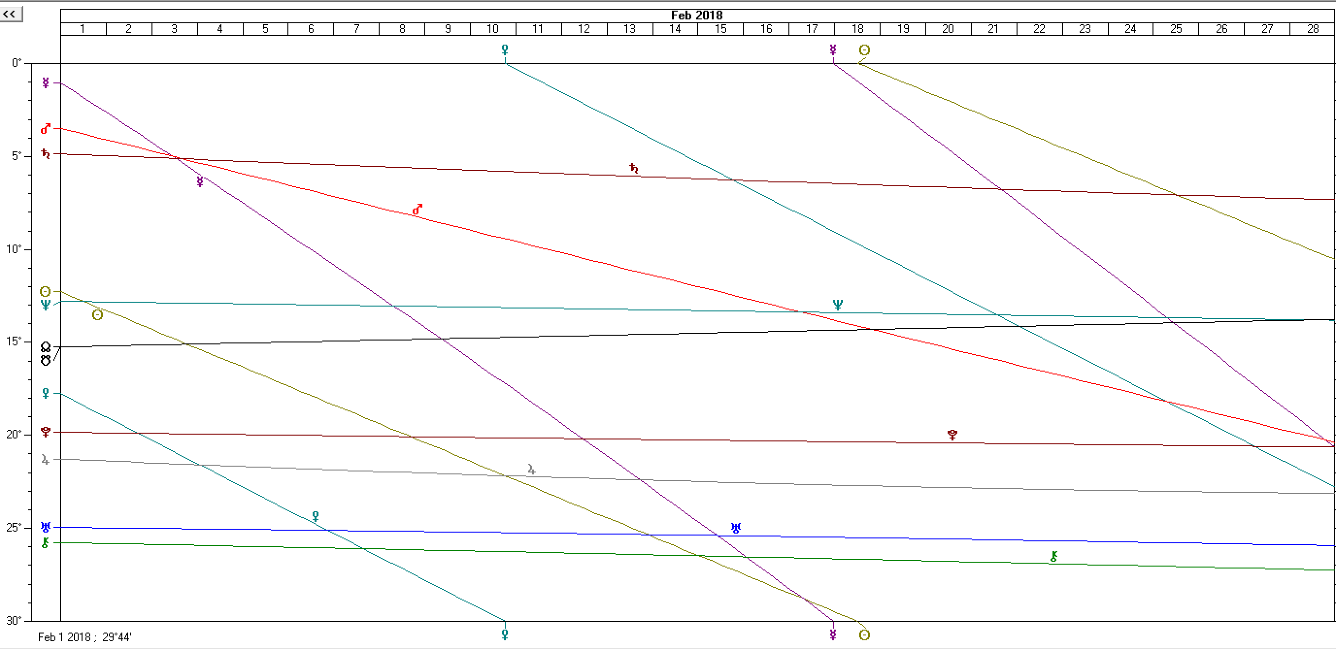Click the Saturn glyph on the left axis
The width and height of the screenshot is (1336, 650).
[46, 154]
